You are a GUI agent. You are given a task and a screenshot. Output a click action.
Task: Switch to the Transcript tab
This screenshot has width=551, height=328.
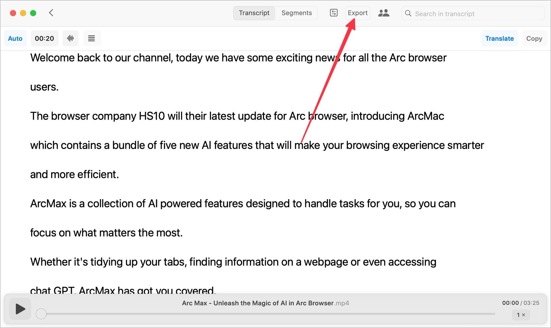[254, 13]
